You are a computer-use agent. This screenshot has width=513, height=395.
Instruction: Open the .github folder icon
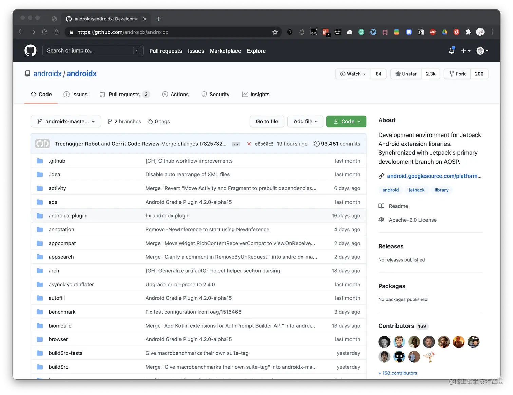coord(40,161)
